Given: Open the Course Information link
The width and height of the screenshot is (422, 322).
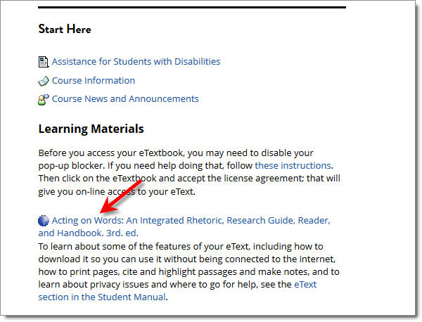Looking at the screenshot, I should pos(94,80).
